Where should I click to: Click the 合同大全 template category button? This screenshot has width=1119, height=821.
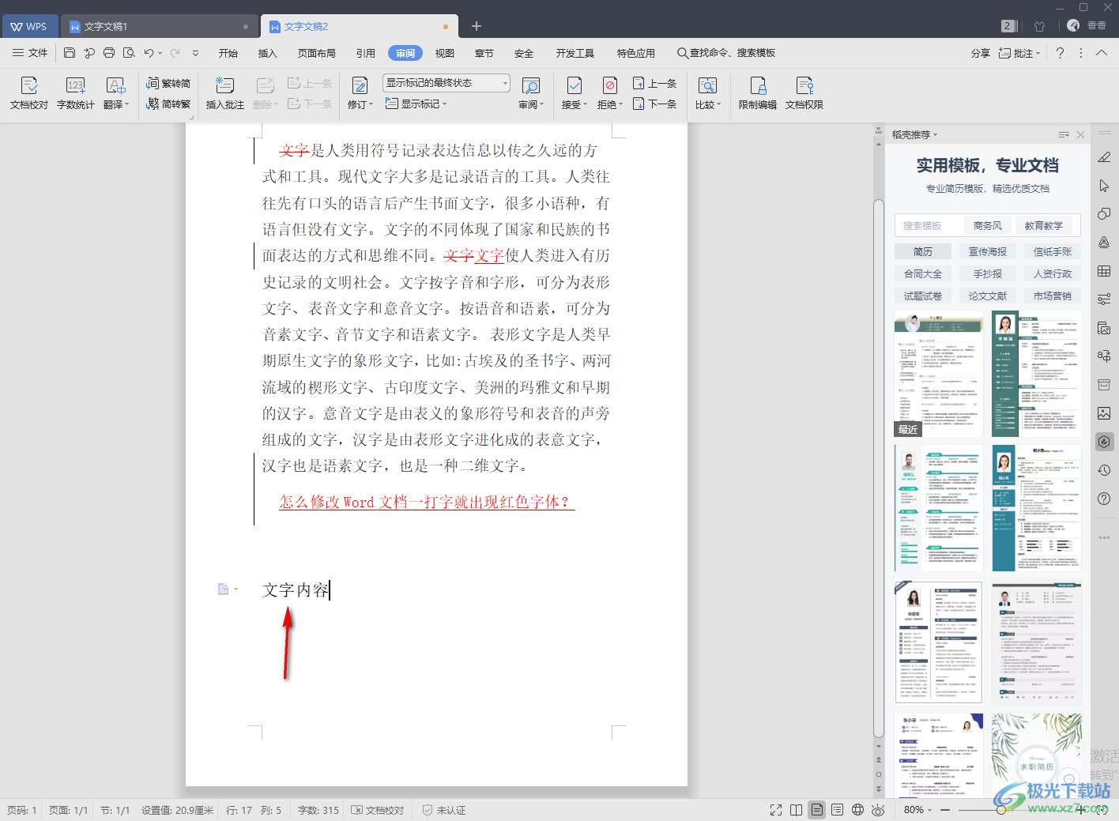tap(923, 274)
